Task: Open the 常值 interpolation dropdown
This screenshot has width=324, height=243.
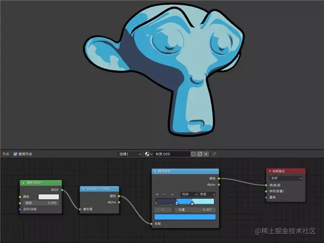Action: (x=208, y=194)
